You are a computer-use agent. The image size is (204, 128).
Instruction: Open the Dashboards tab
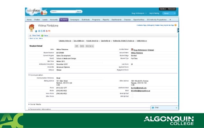[116, 20]
